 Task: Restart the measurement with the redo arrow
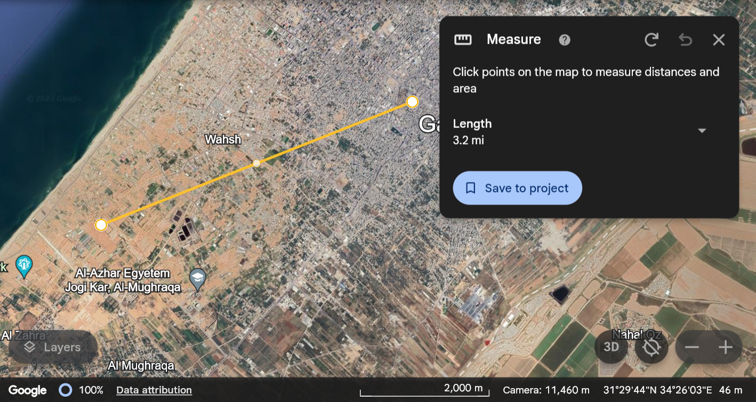click(651, 40)
